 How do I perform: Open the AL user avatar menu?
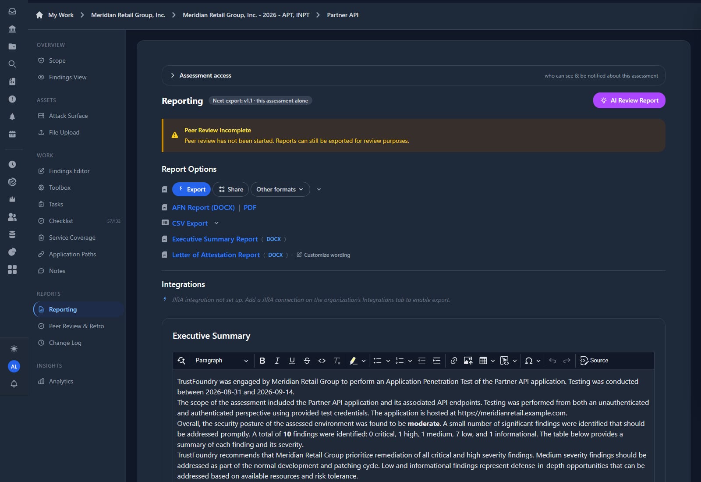[x=14, y=366]
